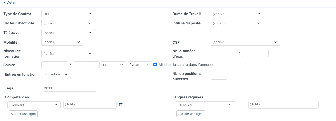The image size is (336, 121).
Task: Open the Compétences skill dropdown
Action: (34, 105)
